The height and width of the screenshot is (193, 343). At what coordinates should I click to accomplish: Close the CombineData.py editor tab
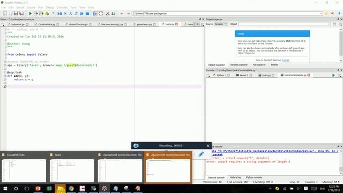click(x=58, y=24)
